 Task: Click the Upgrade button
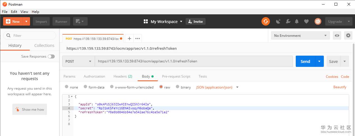(x=335, y=21)
